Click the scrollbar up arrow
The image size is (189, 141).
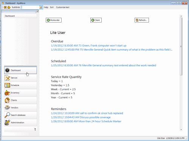(181, 16)
